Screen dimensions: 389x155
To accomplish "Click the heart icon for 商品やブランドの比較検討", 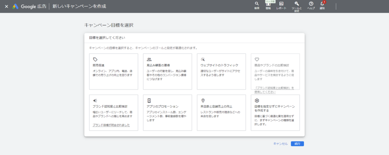I will point(257,59).
